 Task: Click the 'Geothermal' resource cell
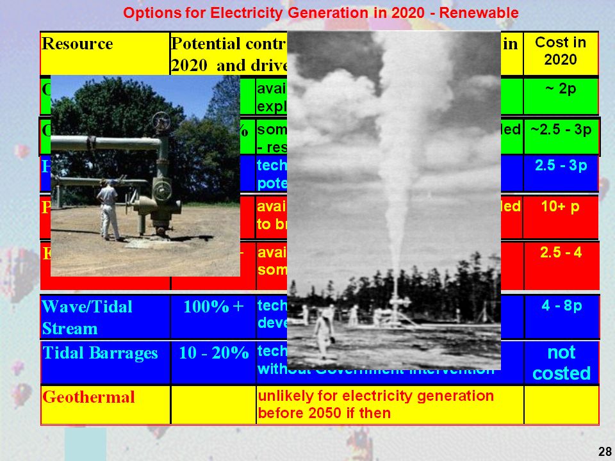105,405
